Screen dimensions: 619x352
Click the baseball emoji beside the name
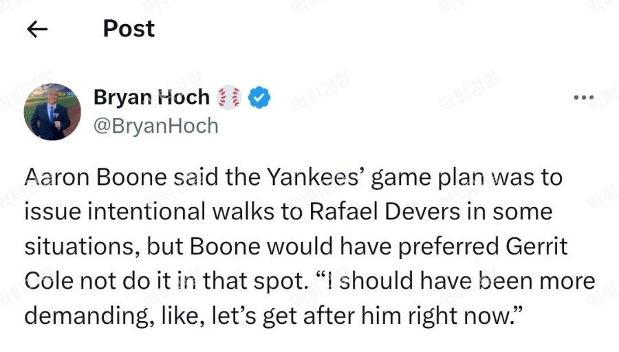coord(229,98)
